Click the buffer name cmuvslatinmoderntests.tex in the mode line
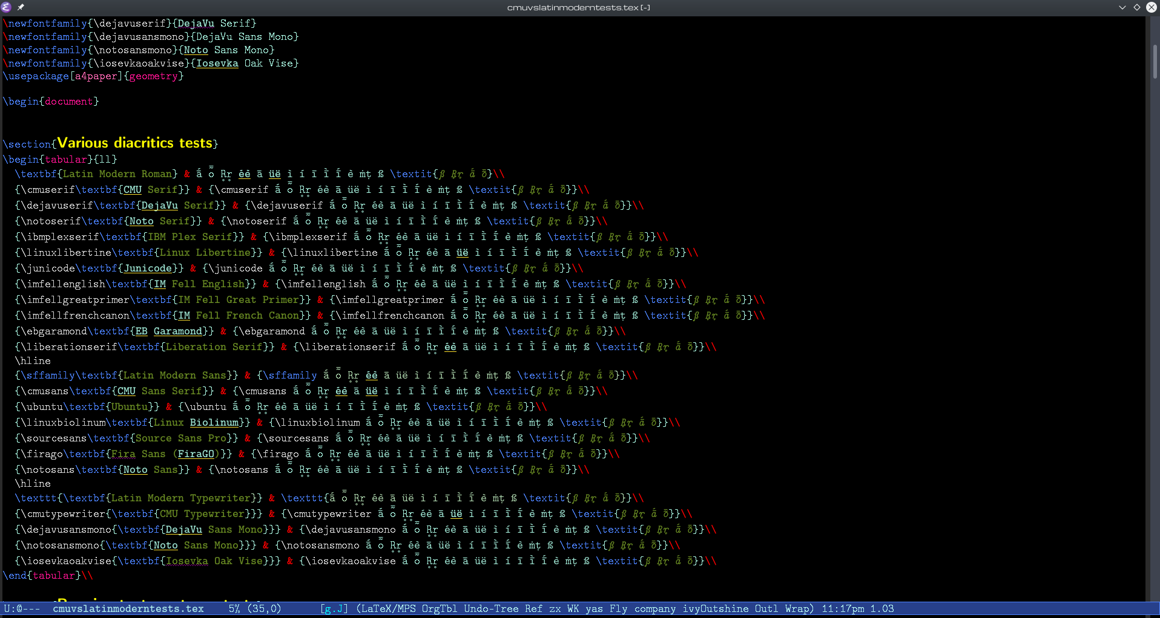 (x=128, y=608)
